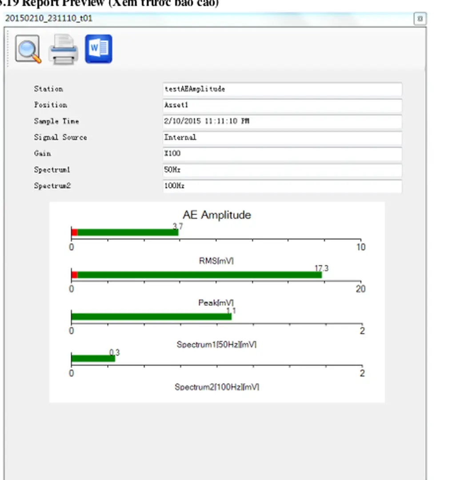Click the Station label text
Screen dimensions: 452x480
click(x=48, y=89)
